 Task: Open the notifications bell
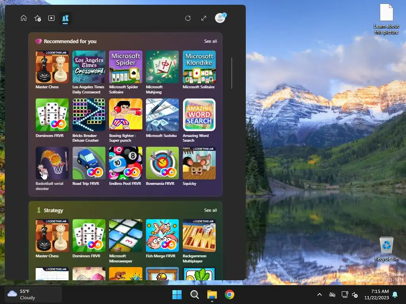point(395,294)
